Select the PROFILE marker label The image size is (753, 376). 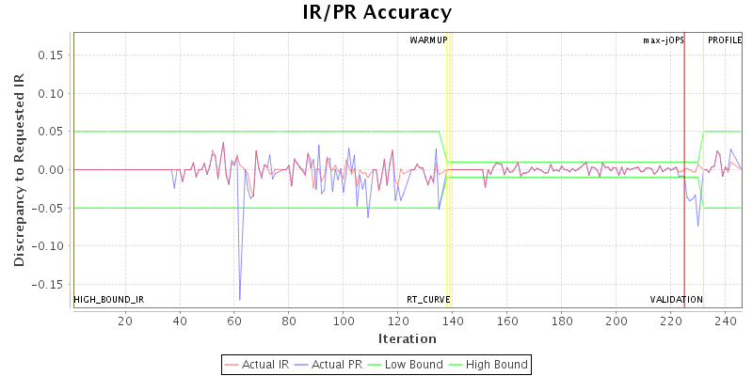[x=725, y=40]
